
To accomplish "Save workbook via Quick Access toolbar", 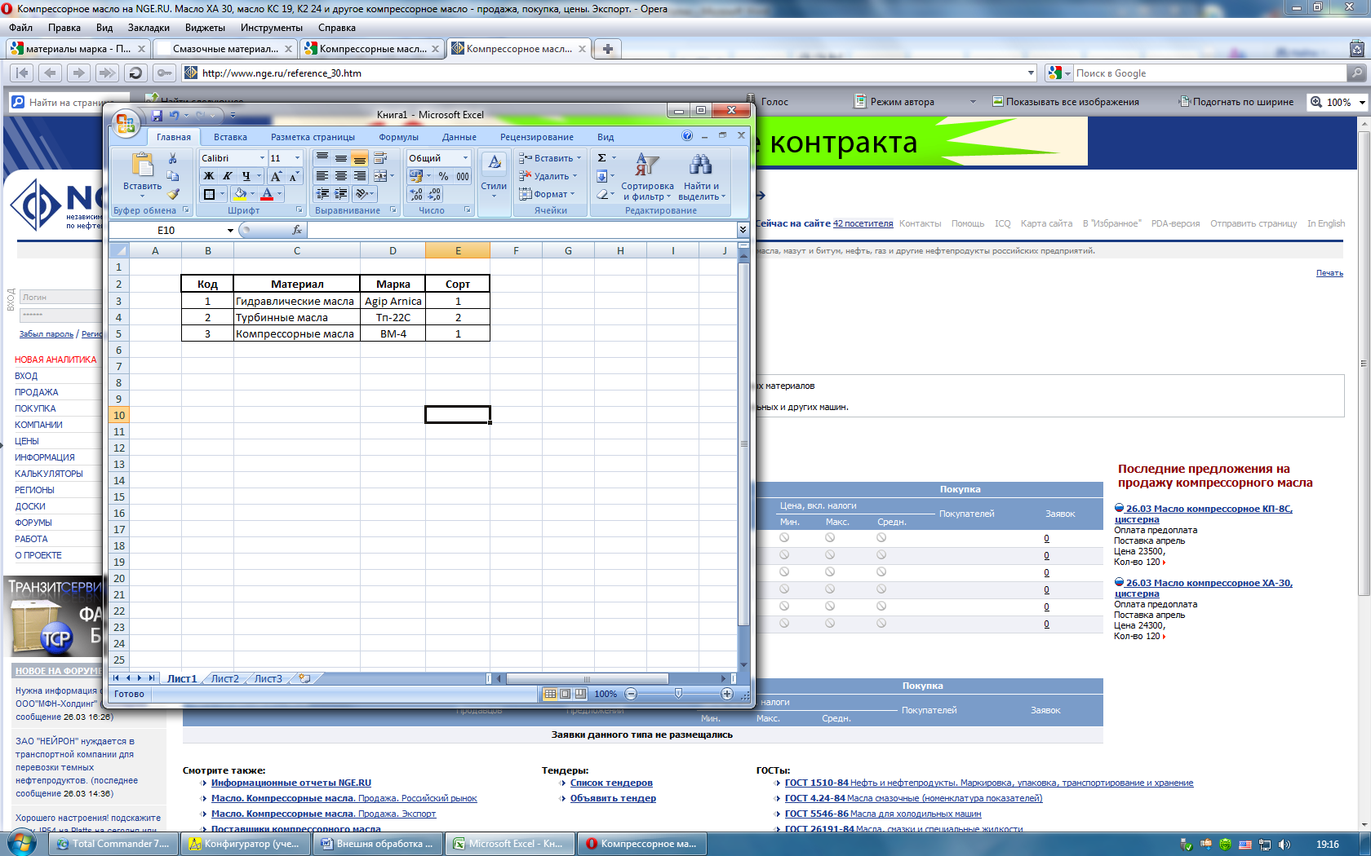I will (157, 116).
